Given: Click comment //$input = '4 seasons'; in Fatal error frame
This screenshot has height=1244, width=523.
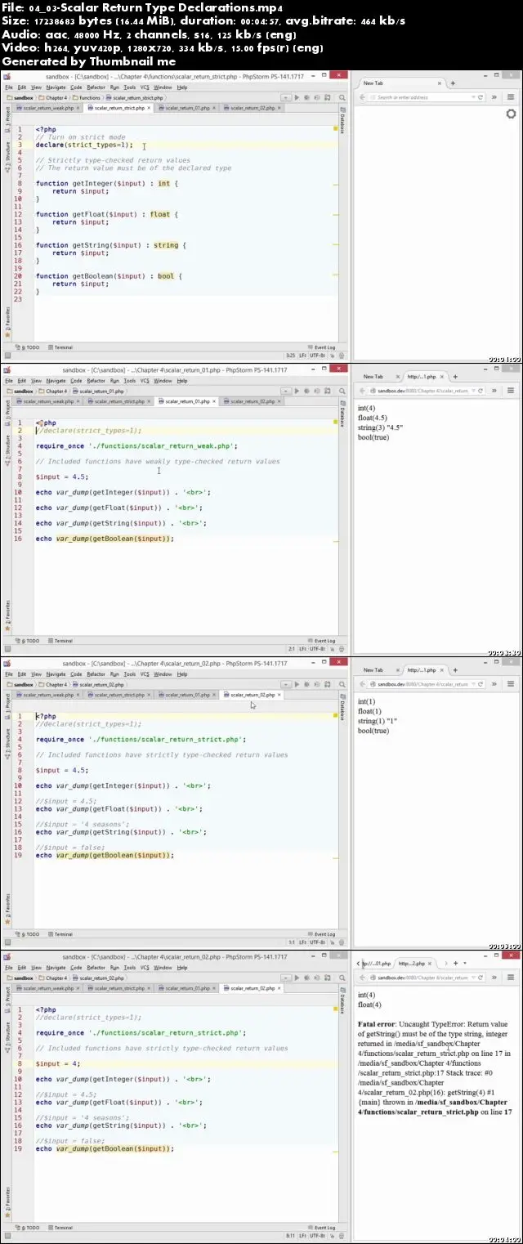Looking at the screenshot, I should coord(83,1117).
